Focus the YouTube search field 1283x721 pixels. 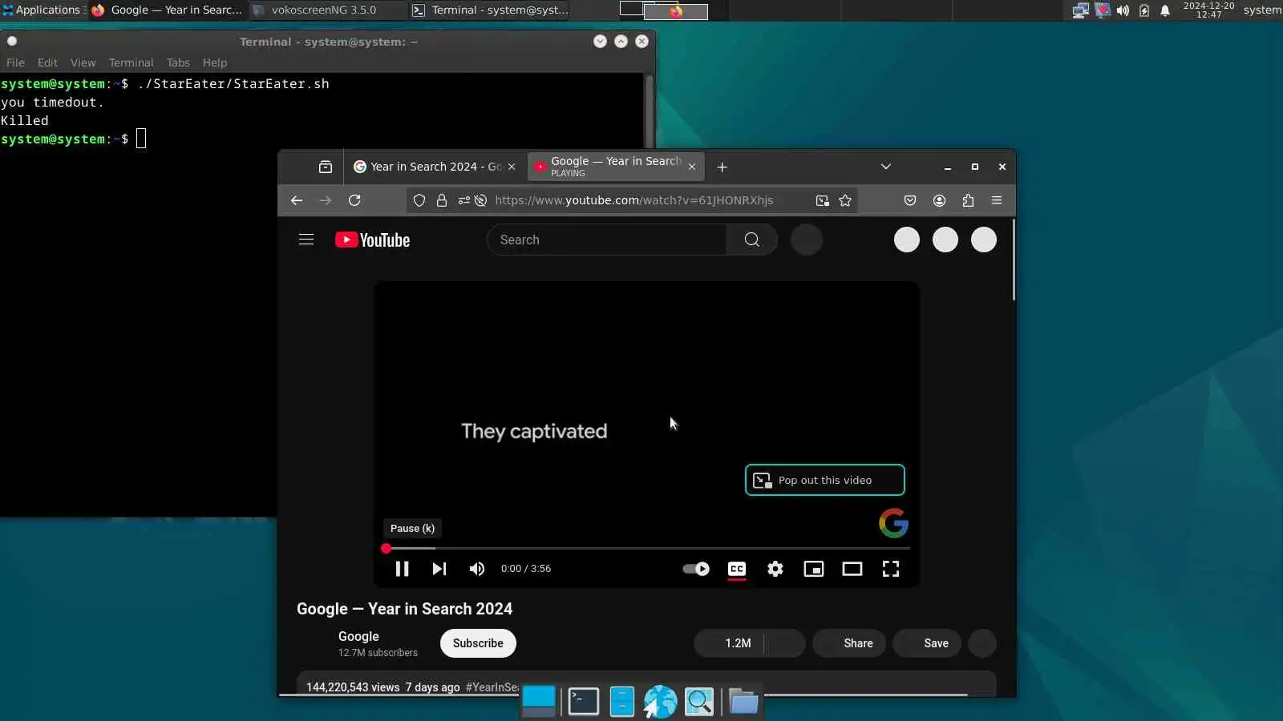point(606,240)
